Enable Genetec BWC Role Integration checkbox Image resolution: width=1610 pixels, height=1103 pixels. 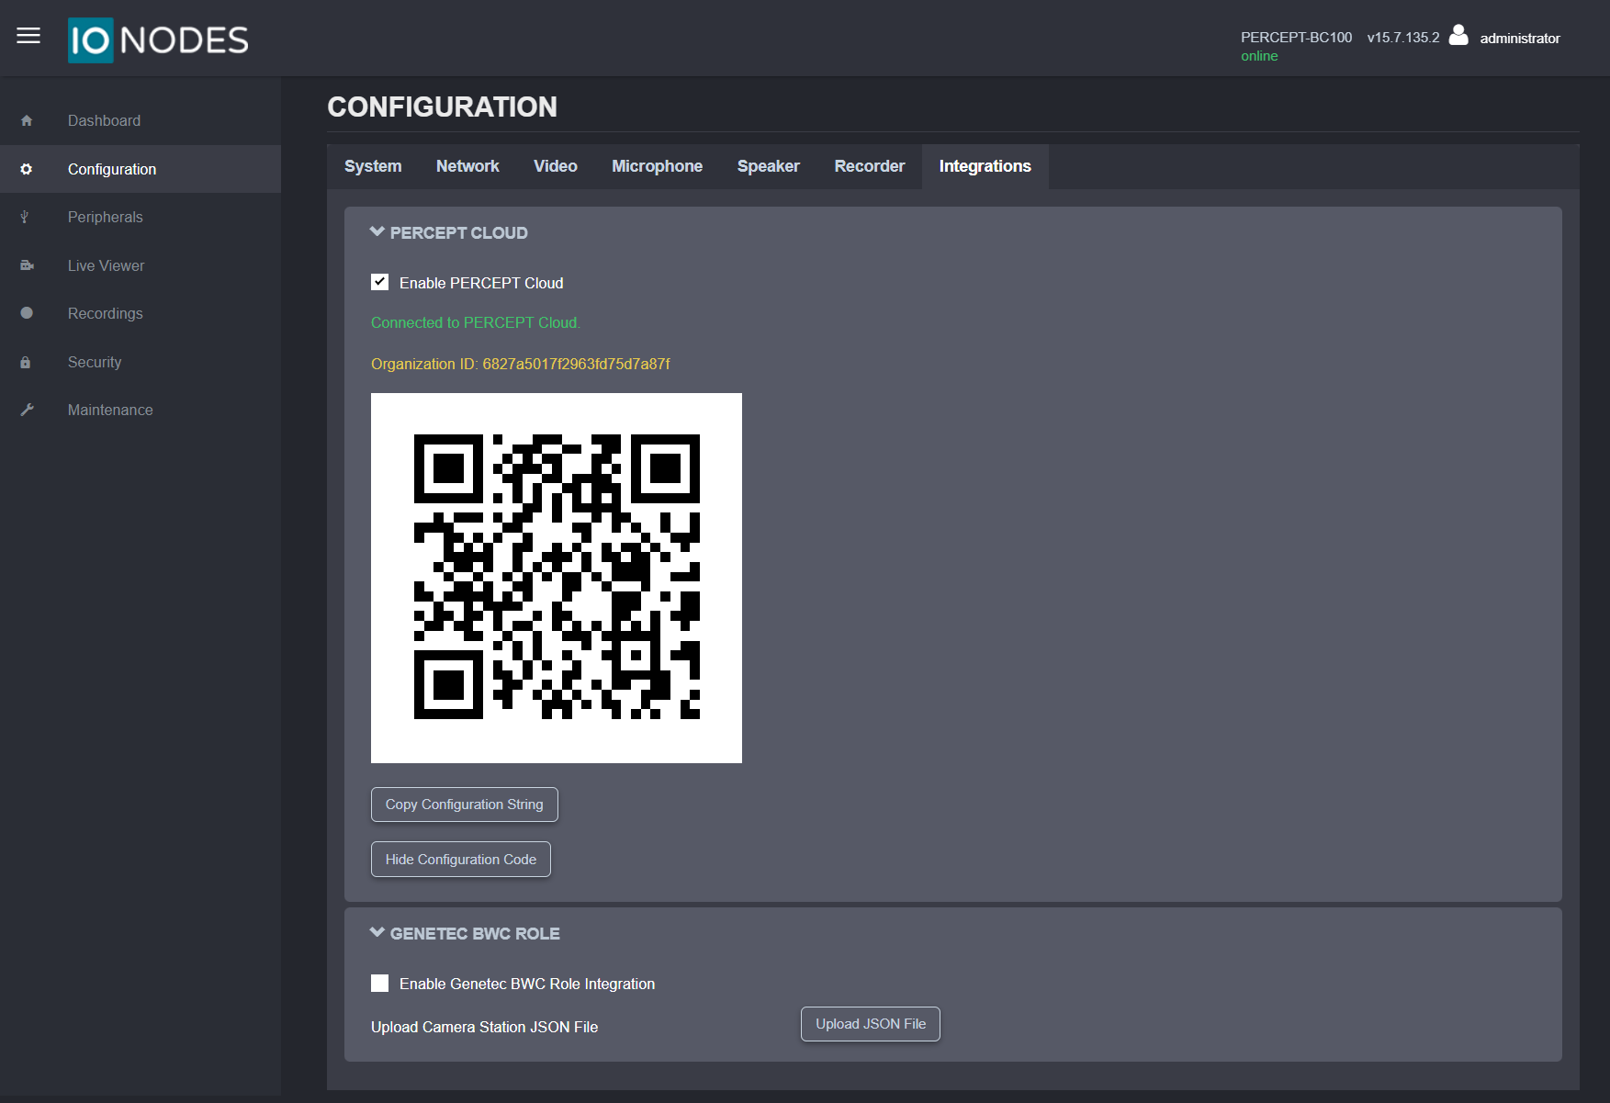pos(379,983)
